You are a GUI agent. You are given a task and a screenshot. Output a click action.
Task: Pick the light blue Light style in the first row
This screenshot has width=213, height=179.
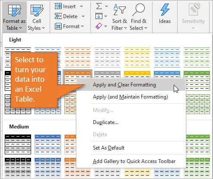(167, 58)
